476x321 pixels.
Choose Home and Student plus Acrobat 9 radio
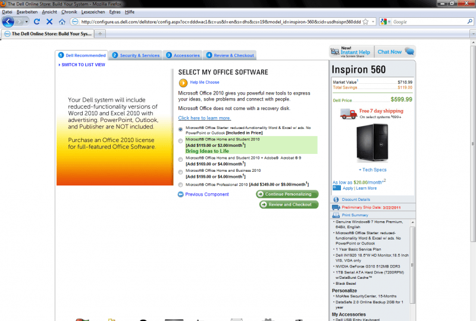tap(180, 159)
